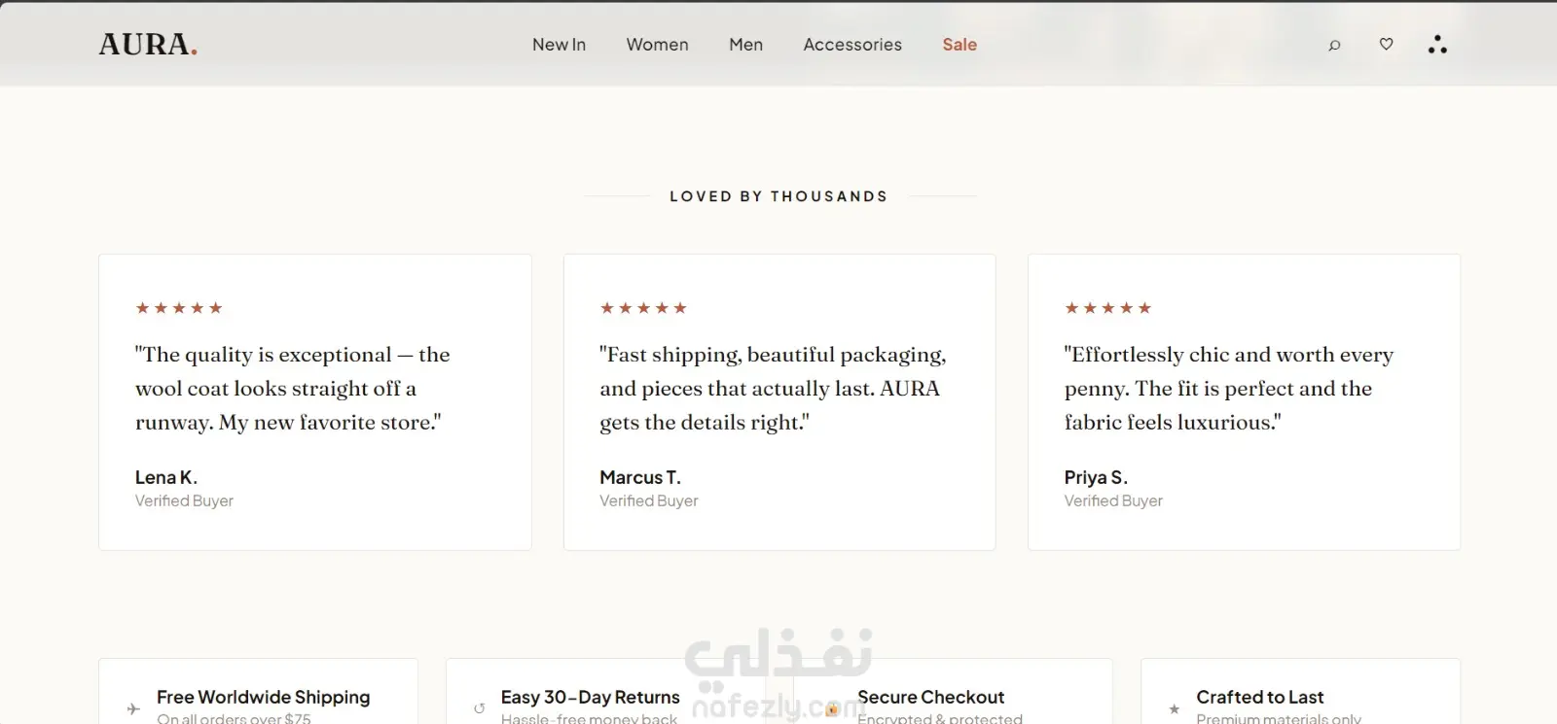This screenshot has height=724, width=1557.
Task: Click the three-dot cart icon in header
Action: 1437,45
